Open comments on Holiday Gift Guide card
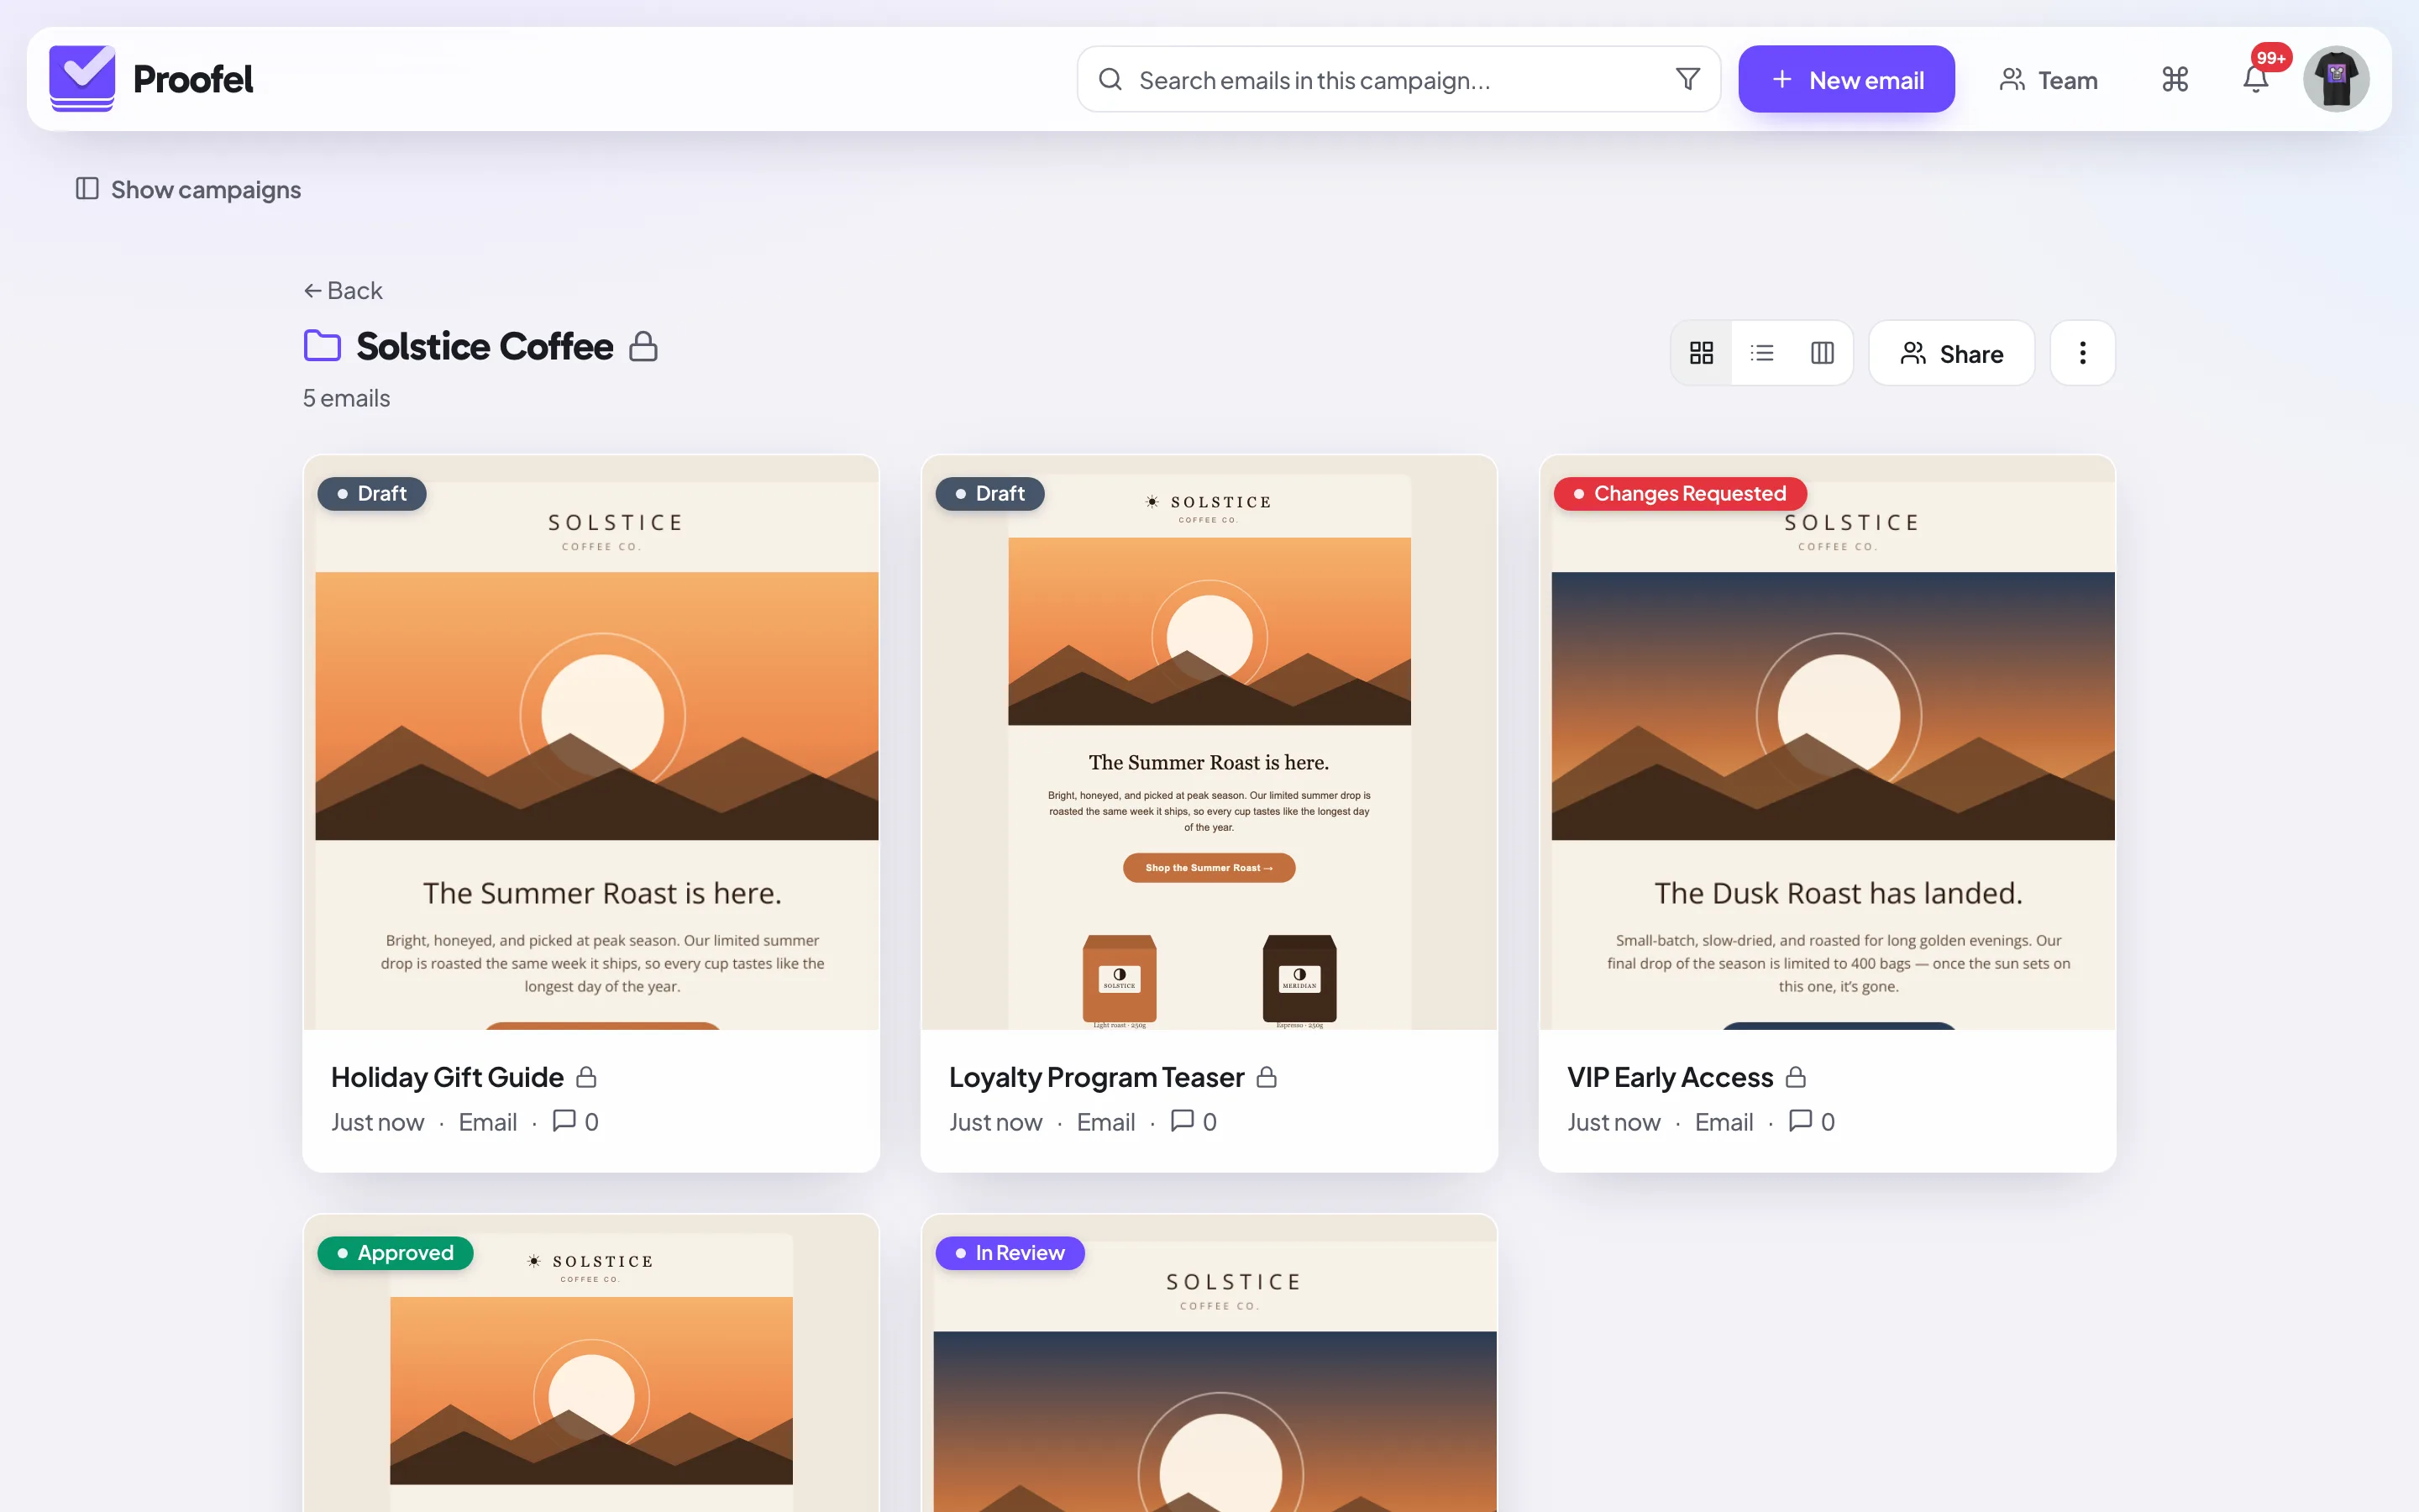The width and height of the screenshot is (2419, 1512). (575, 1121)
